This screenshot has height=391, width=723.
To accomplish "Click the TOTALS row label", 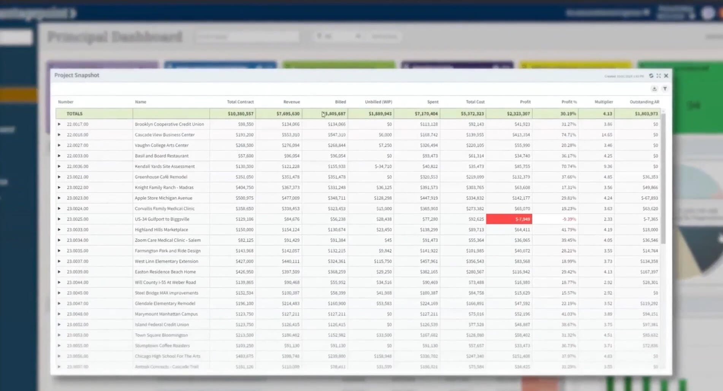I will point(75,114).
